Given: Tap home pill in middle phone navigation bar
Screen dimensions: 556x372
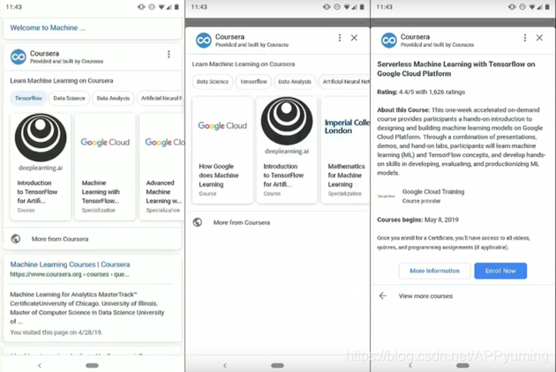Looking at the screenshot, I should click(277, 365).
